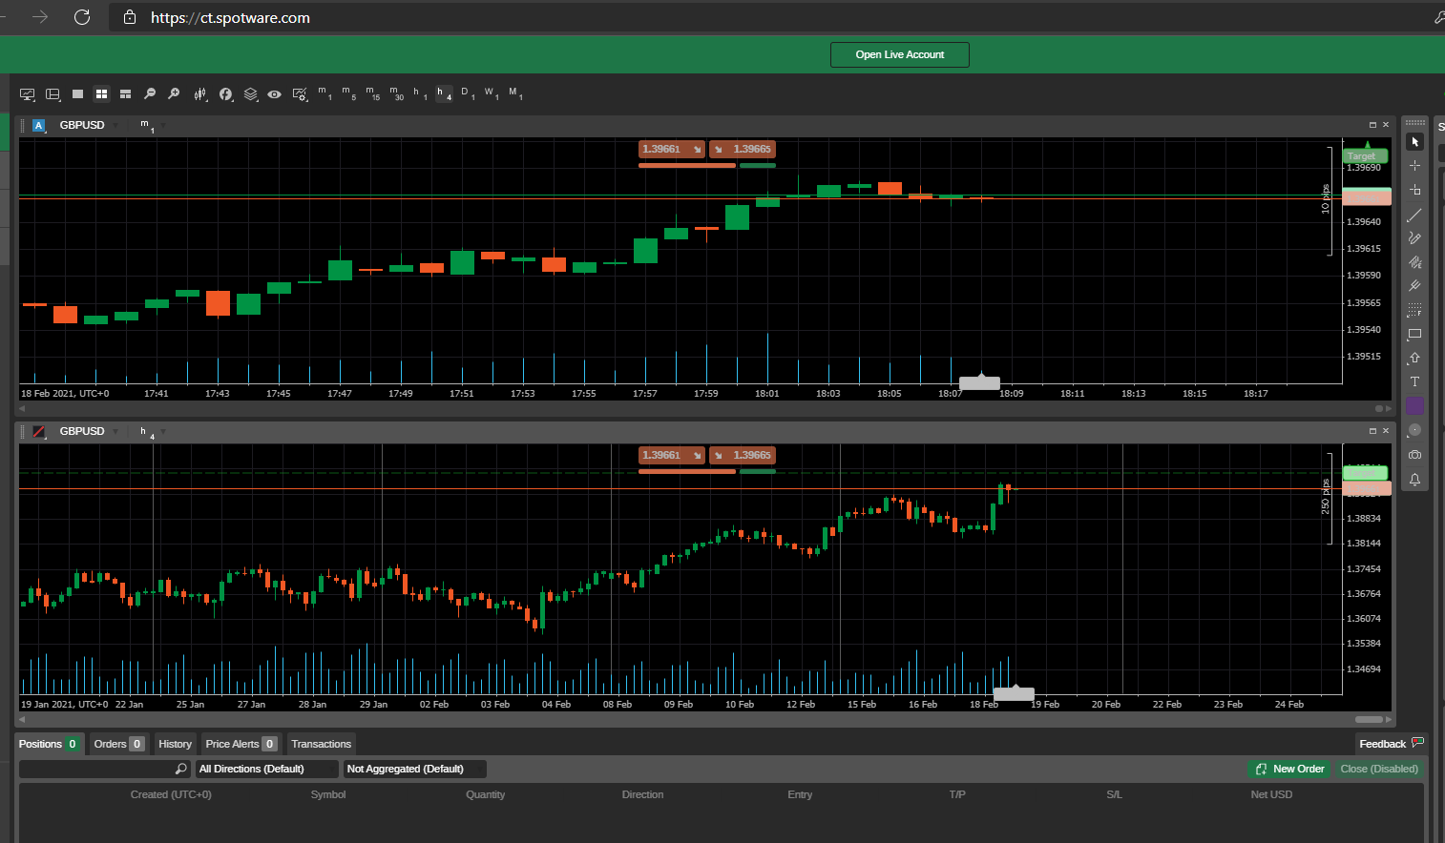This screenshot has height=843, width=1445.
Task: Open the purple drawing color swatch
Action: [1414, 406]
